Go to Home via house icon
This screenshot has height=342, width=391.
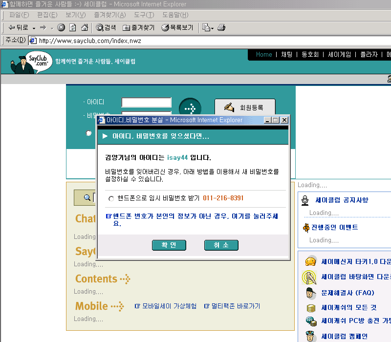85,27
